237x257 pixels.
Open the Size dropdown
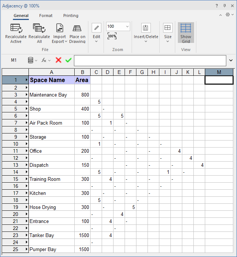[167, 33]
